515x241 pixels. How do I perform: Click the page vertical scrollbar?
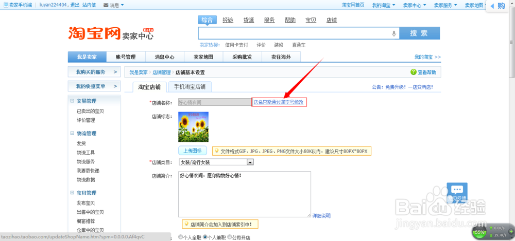point(511,43)
